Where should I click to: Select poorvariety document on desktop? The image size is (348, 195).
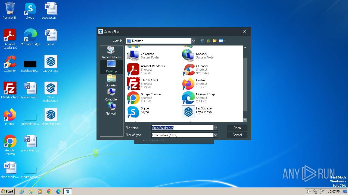(30, 144)
